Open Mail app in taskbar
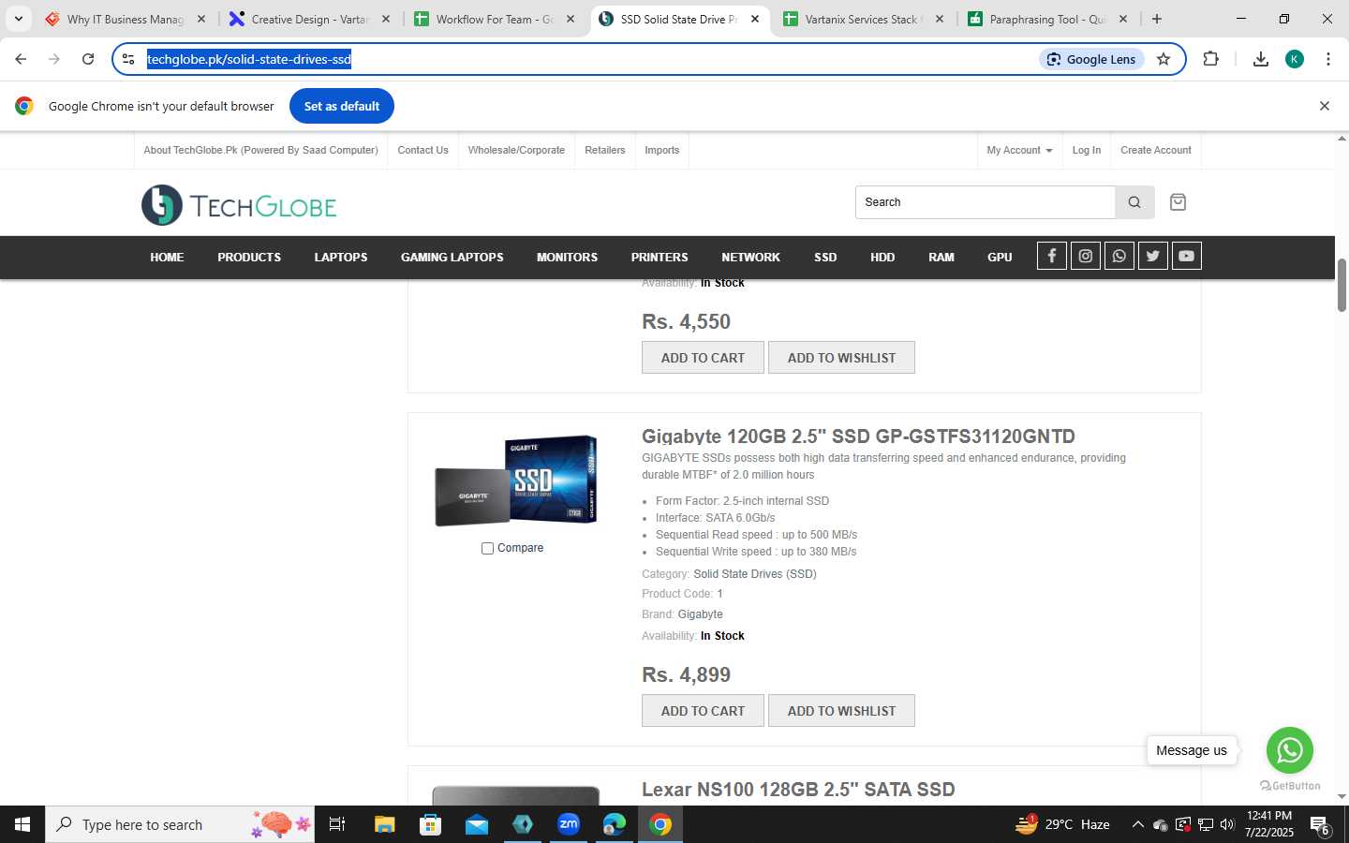 [477, 824]
